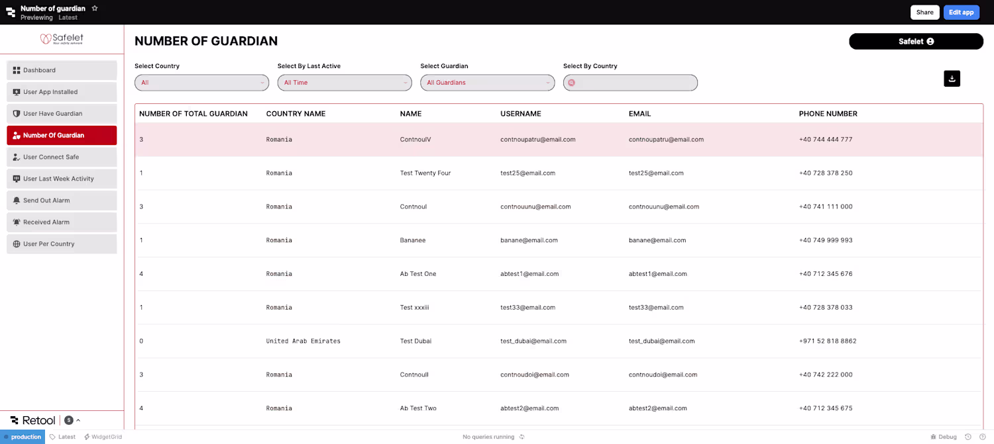Screen dimensions: 994x444
Task: Open User Connect Safe page
Action: click(x=62, y=157)
